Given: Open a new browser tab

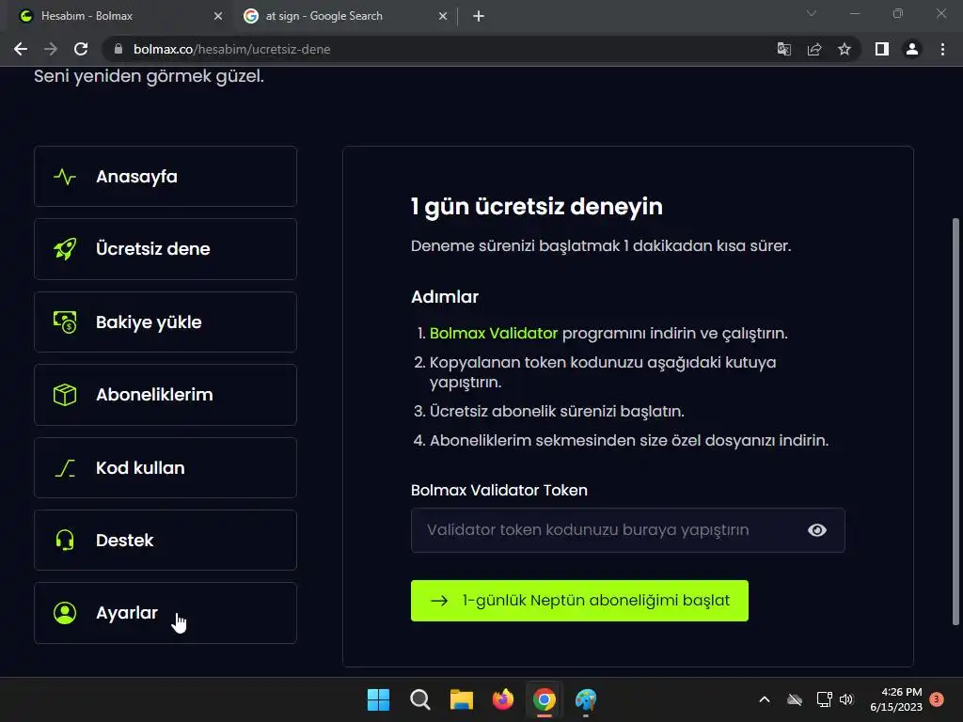Looking at the screenshot, I should [479, 16].
